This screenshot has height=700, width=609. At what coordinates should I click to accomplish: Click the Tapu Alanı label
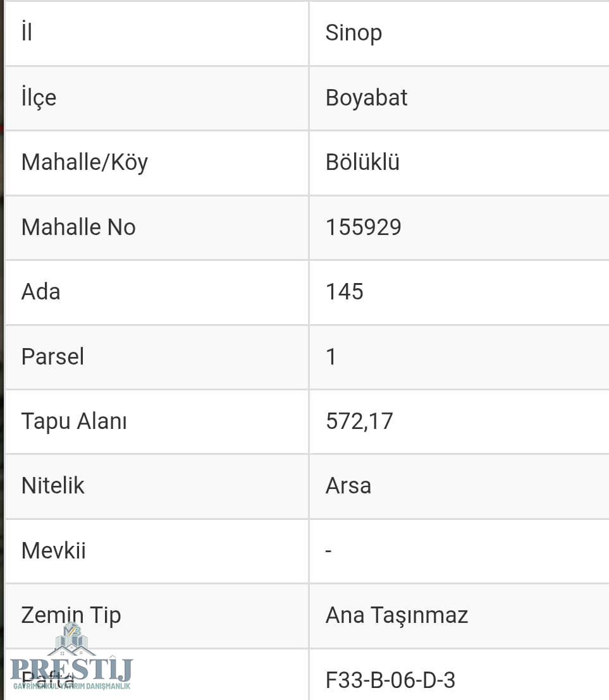point(74,421)
